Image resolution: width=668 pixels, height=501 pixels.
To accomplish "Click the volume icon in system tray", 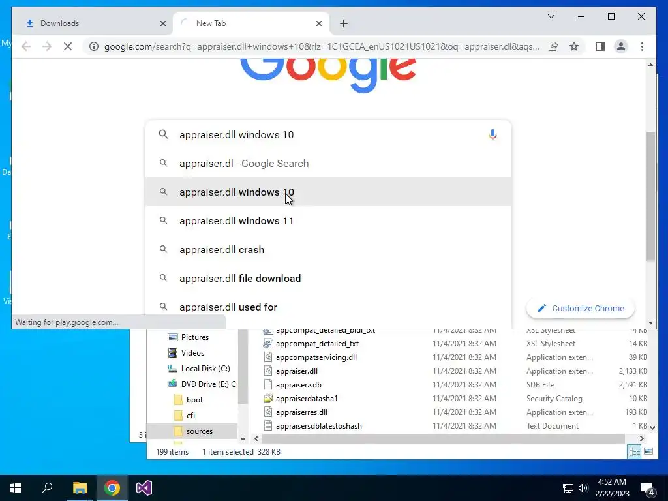I will tap(583, 488).
